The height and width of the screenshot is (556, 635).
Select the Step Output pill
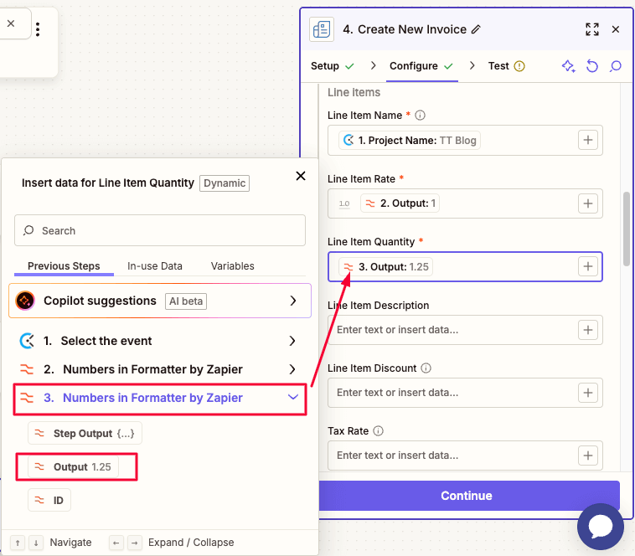point(85,433)
